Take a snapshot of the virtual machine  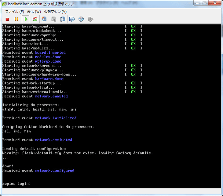pos(44,19)
